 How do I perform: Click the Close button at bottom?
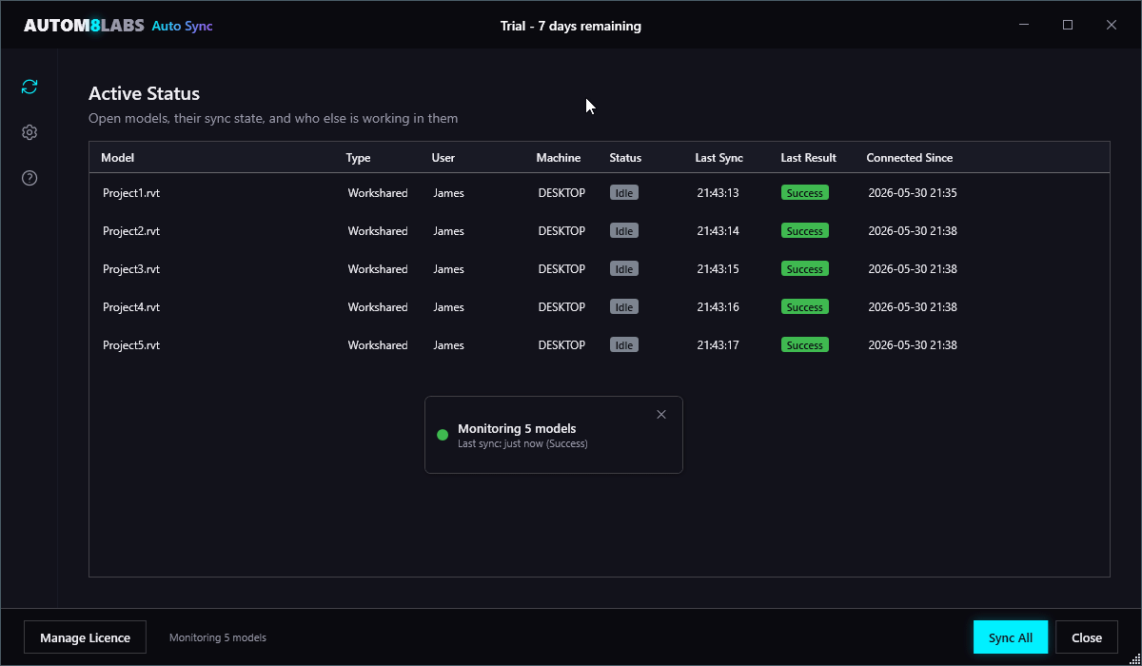pos(1087,637)
